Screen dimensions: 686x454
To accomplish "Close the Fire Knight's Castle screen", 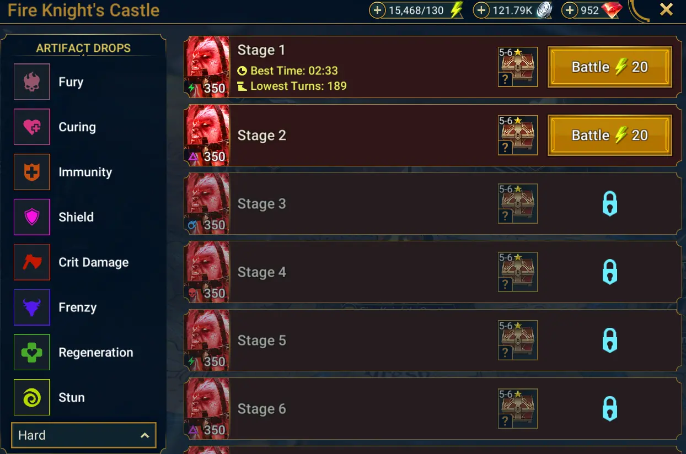I will point(666,9).
